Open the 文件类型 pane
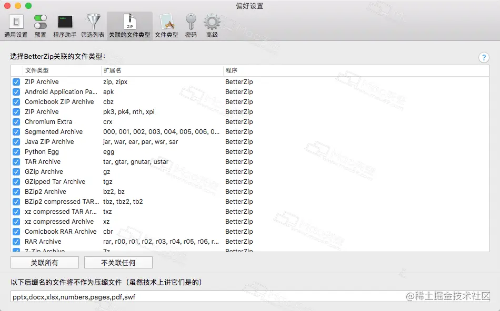Image resolution: width=500 pixels, height=311 pixels. tap(166, 26)
